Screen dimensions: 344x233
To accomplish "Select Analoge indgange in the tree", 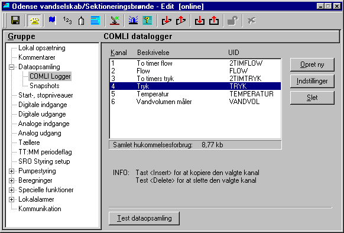I will [x=44, y=124].
